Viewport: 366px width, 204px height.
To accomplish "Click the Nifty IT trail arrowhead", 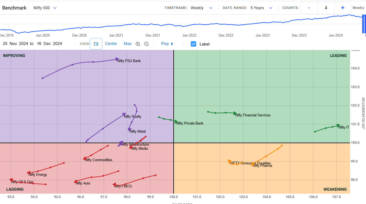I will click(338, 126).
